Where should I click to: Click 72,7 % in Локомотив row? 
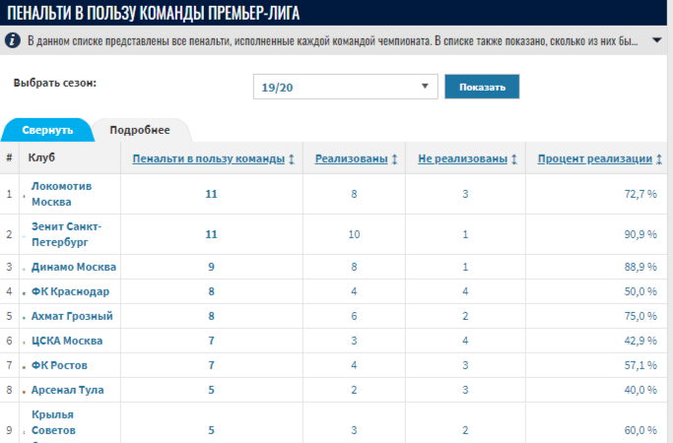pyautogui.click(x=640, y=194)
